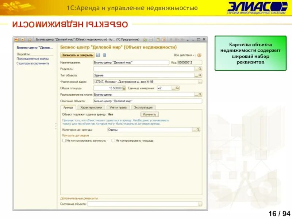Image resolution: width=292 pixels, height=219 pixels.
Task: Switch to the Учет и права tab
Action: click(x=118, y=107)
